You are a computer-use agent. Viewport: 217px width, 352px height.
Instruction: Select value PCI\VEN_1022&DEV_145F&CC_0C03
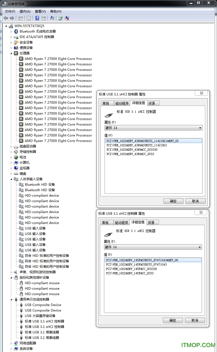130,273
